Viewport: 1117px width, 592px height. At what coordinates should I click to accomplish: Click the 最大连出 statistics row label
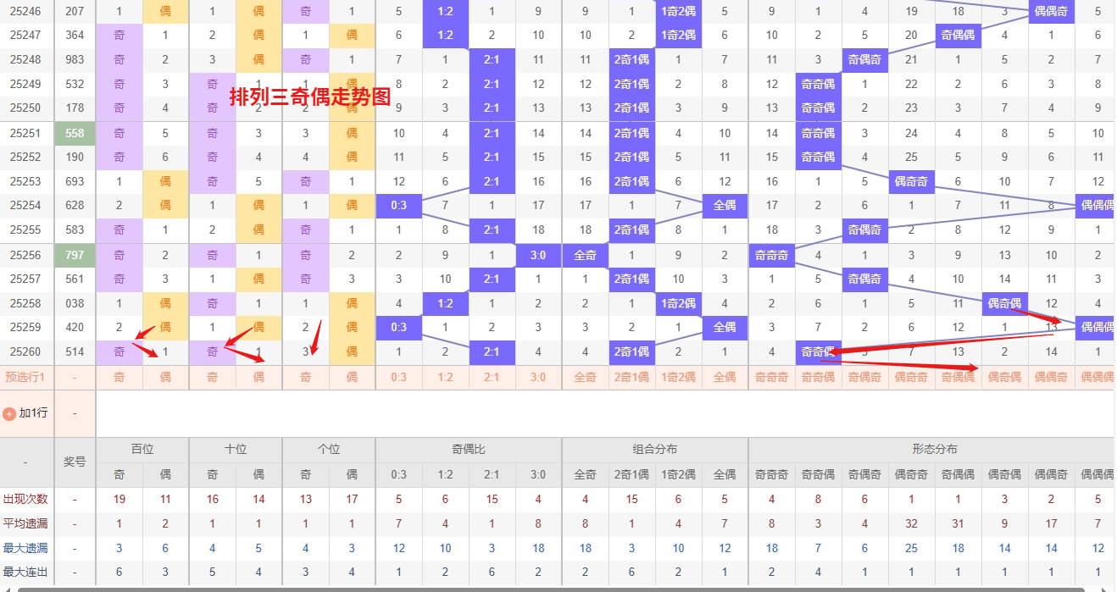26,573
